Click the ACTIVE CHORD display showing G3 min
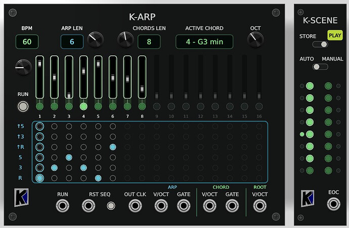The image size is (349, 228). (x=204, y=42)
